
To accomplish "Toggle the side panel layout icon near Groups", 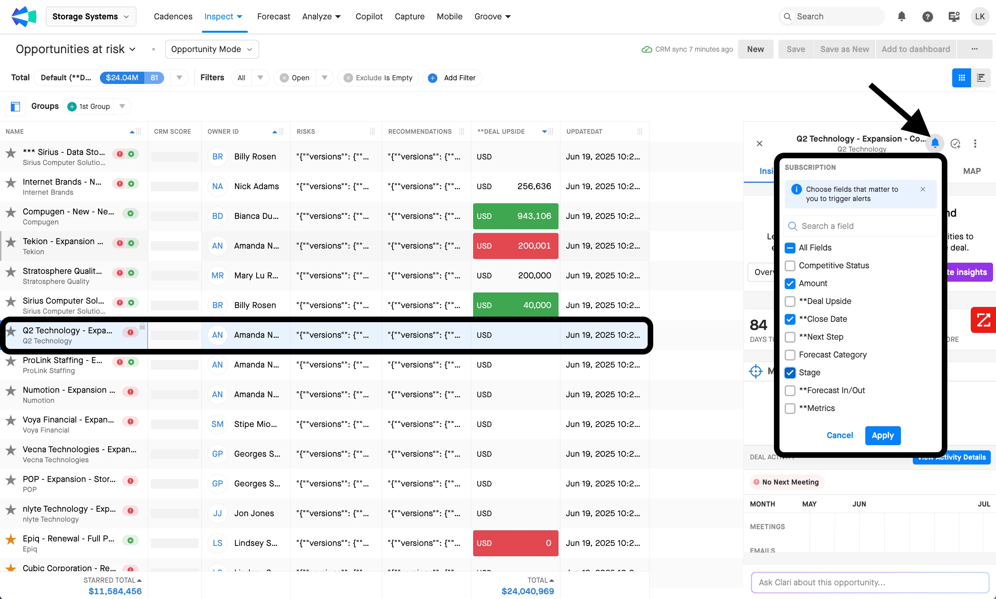I will coord(15,107).
